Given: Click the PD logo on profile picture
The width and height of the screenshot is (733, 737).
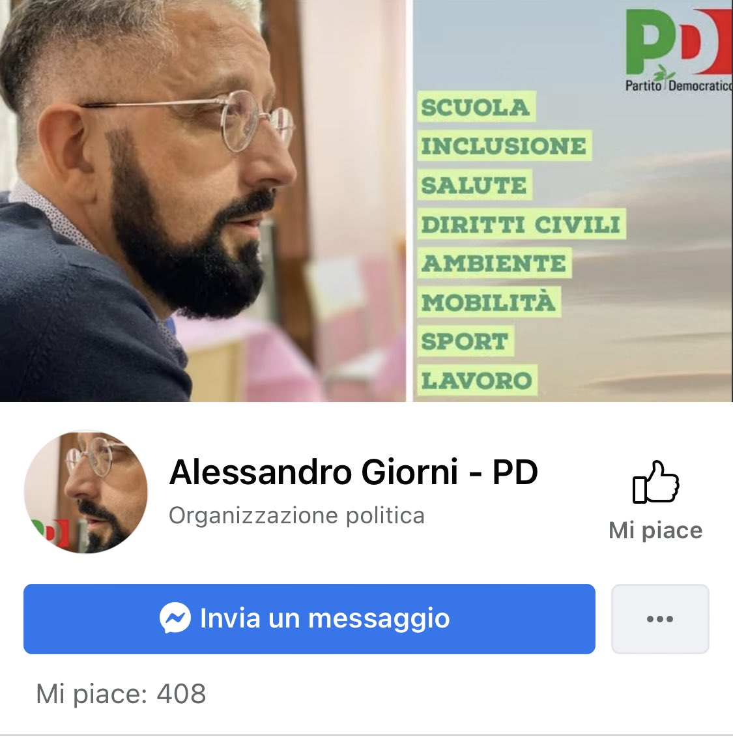Looking at the screenshot, I should (51, 534).
